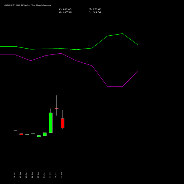Click the 14 Jan date axis label

32,175
